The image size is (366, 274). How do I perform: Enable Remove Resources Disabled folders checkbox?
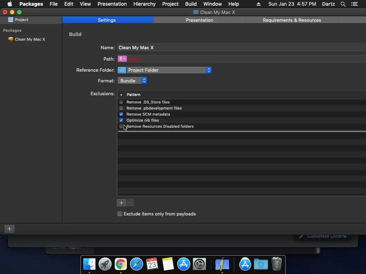pyautogui.click(x=121, y=126)
